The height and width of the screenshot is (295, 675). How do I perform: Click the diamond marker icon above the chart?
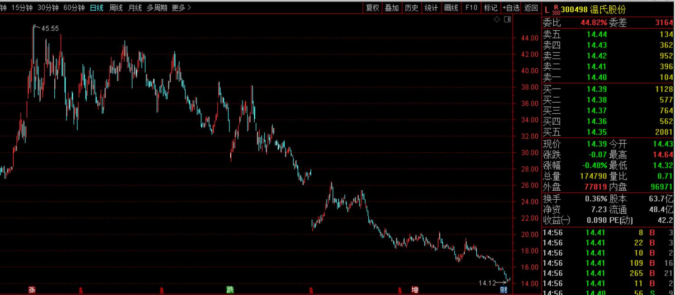coord(497,19)
